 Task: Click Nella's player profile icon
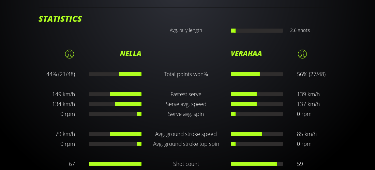coord(69,54)
